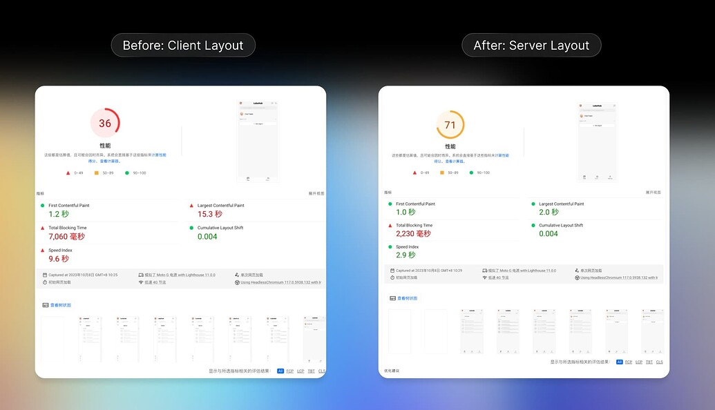
Task: Click the '0.004' Cumulative Layout Shift value, After panel
Action: (549, 234)
